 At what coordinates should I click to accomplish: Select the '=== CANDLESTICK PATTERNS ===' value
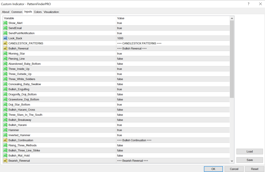click(x=139, y=43)
